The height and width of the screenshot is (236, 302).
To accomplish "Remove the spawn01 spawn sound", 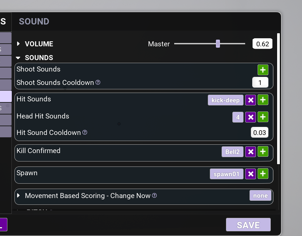I will (251, 174).
